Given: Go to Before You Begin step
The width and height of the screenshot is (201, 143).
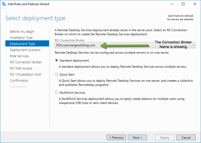Looking at the screenshot, I should 22,31.
